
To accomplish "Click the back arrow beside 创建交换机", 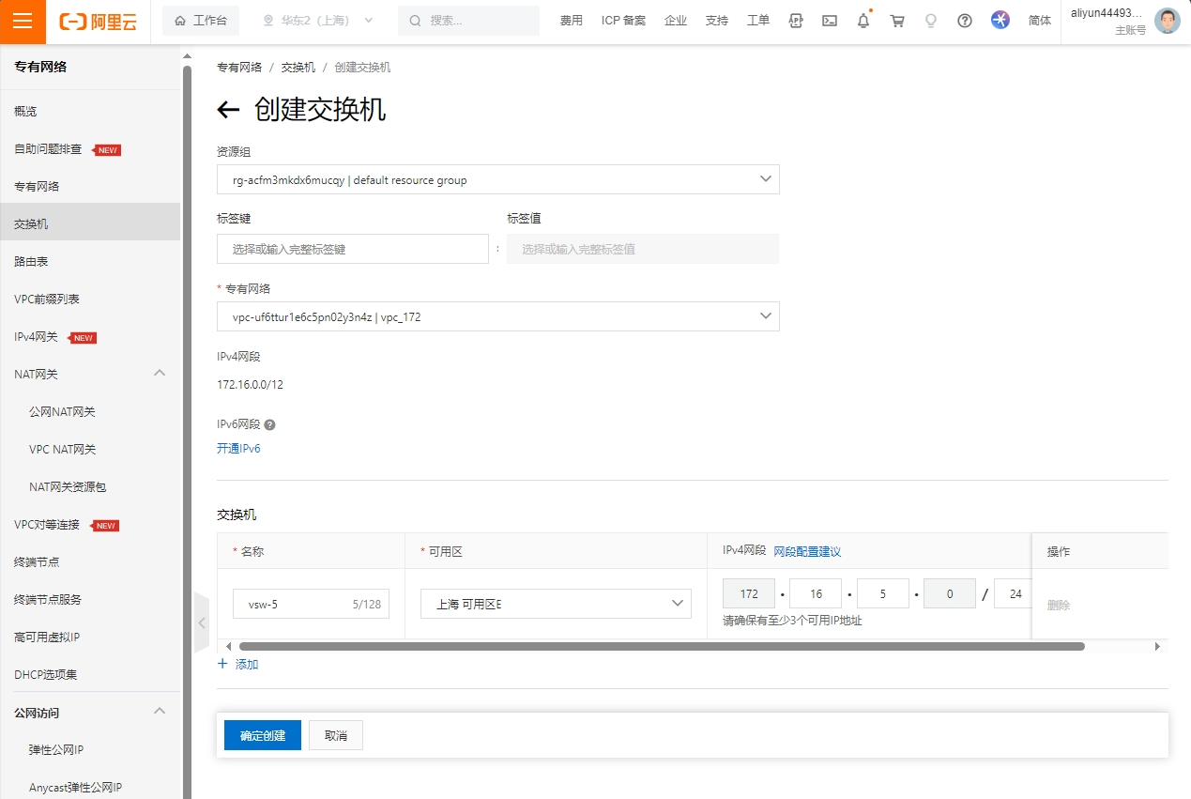I will pos(228,110).
